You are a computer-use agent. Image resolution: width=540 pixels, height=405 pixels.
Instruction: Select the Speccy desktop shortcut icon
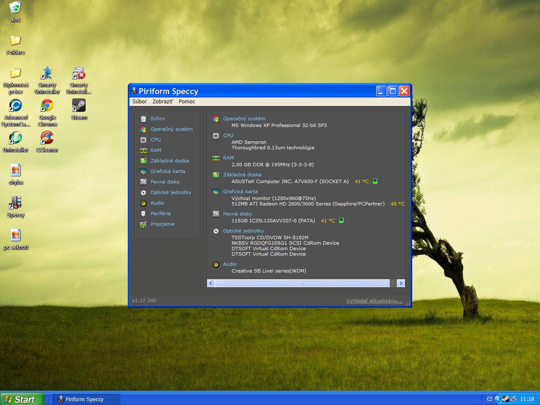coord(16,203)
